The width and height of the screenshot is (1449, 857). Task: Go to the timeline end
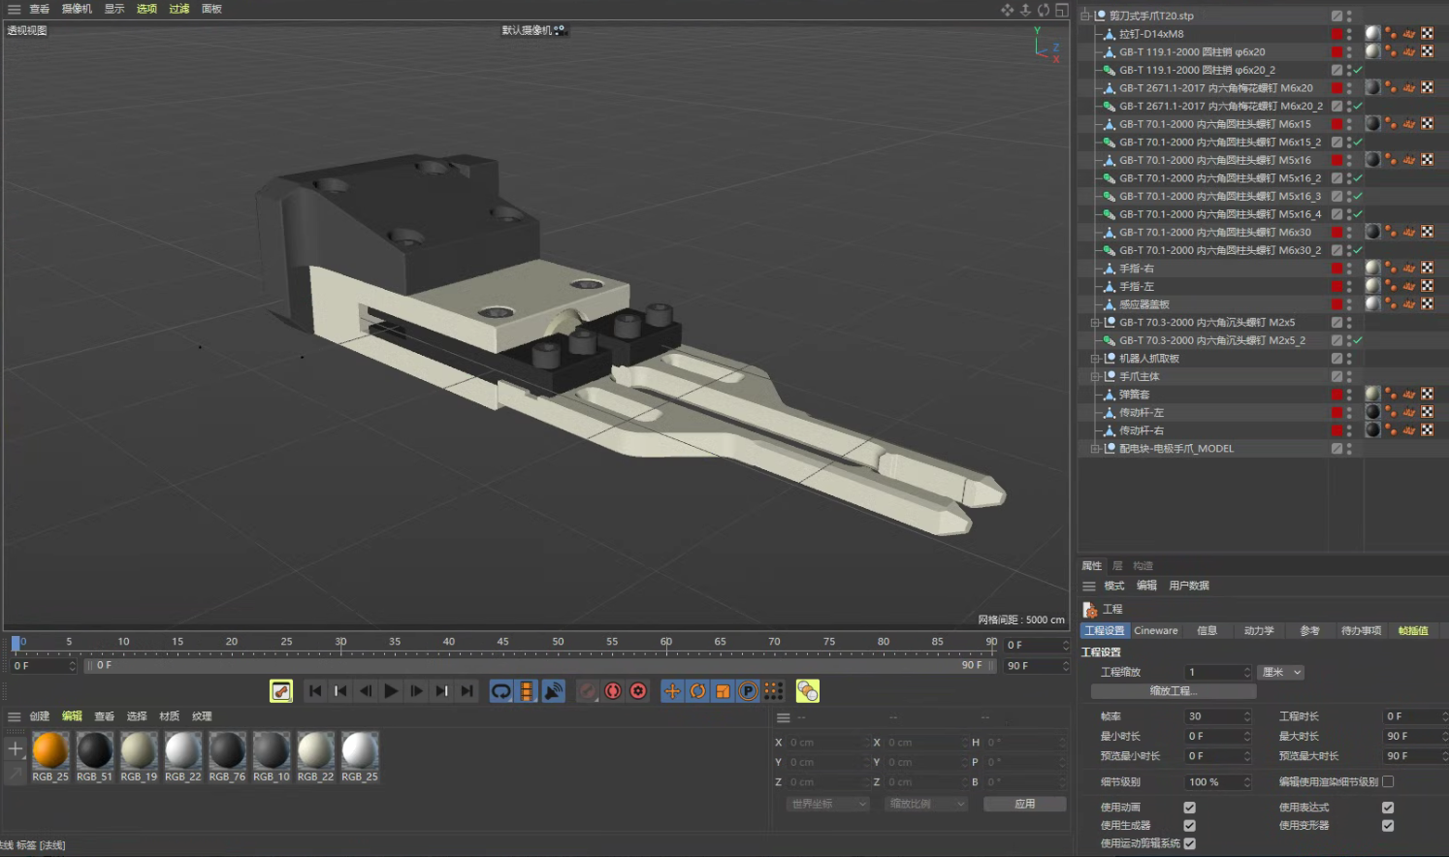coord(467,691)
